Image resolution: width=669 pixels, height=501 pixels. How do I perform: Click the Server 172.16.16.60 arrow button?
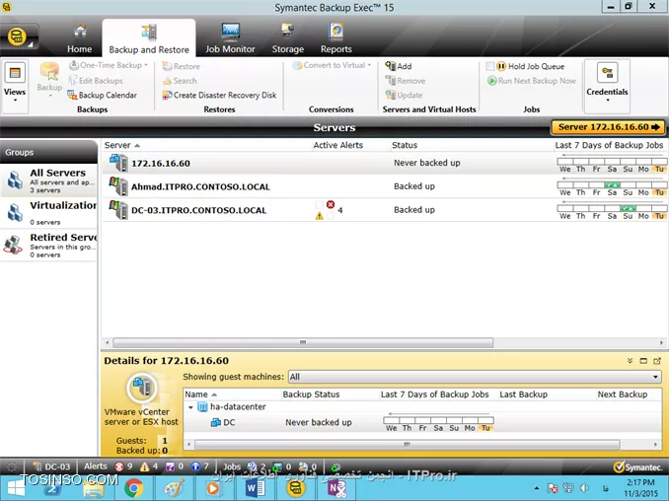point(609,127)
